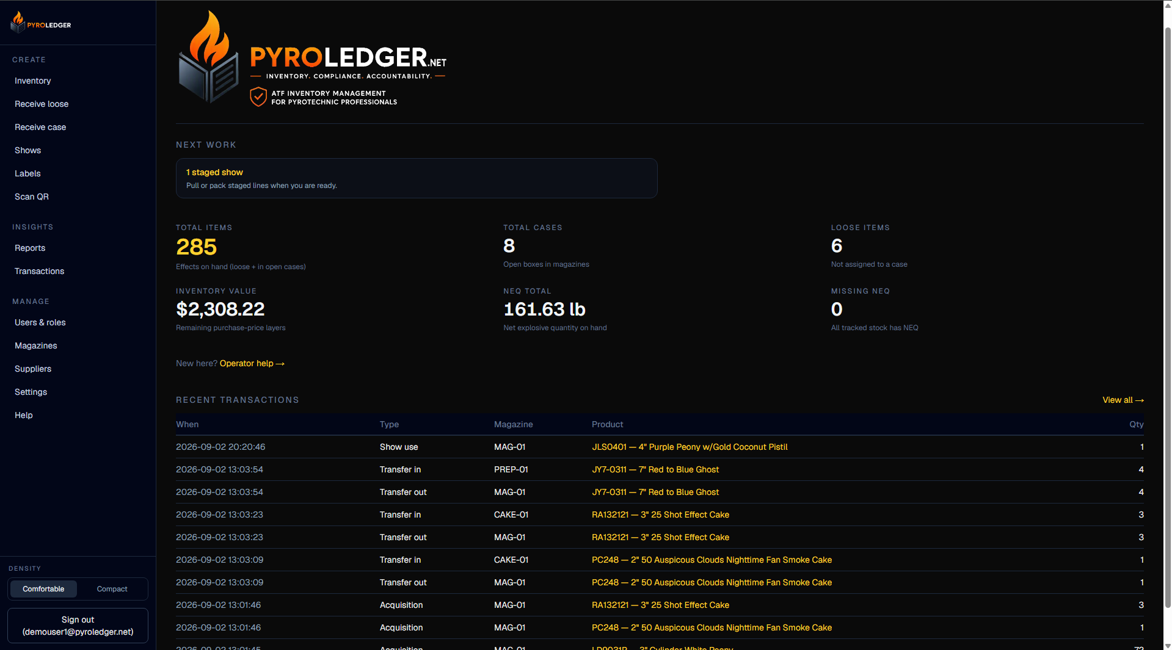Click the scrollbar down arrow

(1168, 645)
